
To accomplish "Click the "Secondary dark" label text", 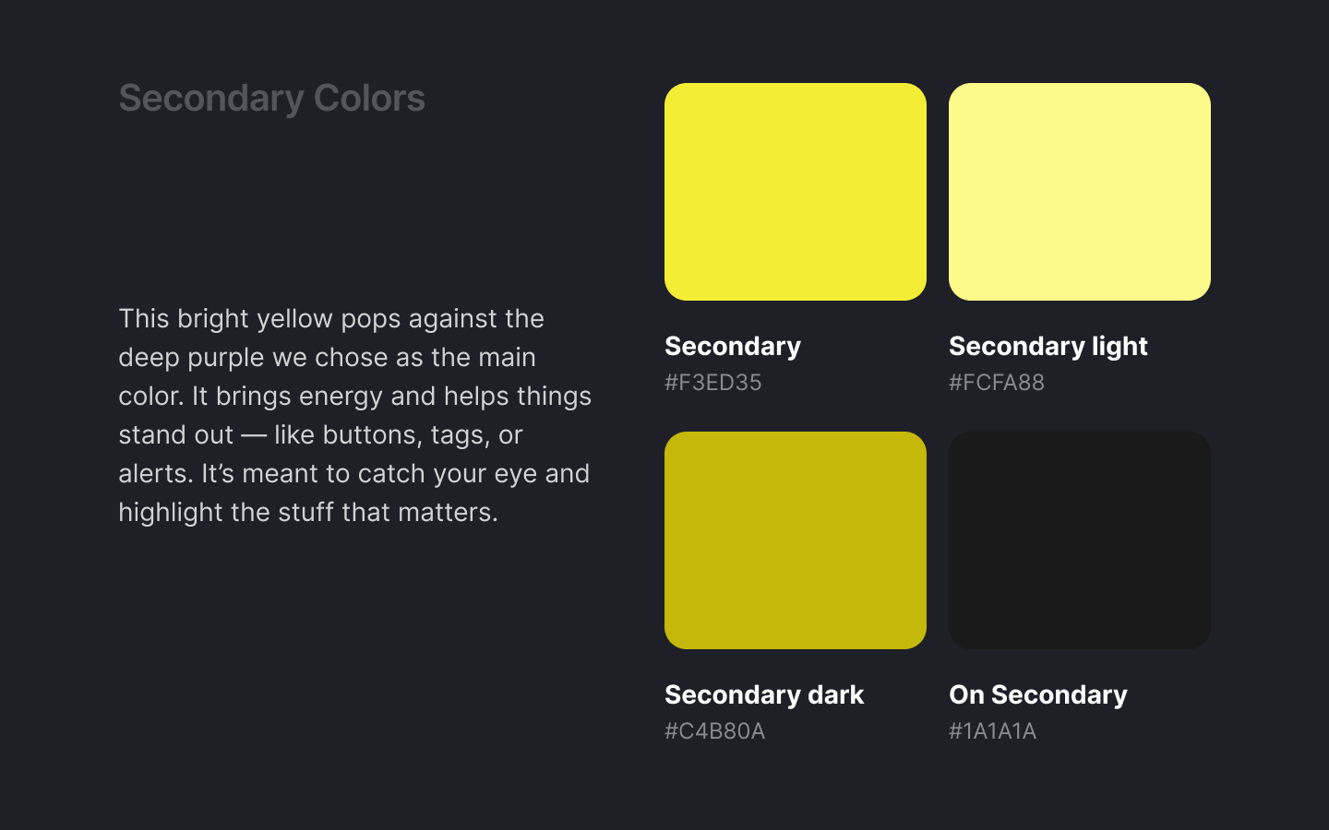I will [764, 694].
